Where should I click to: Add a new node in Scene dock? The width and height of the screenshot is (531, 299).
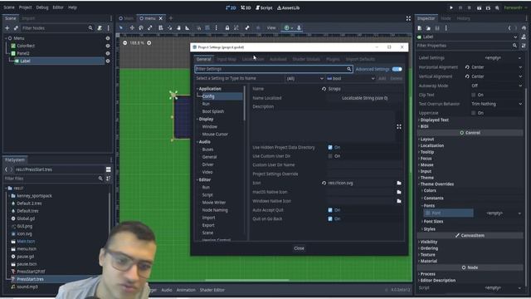coord(7,28)
